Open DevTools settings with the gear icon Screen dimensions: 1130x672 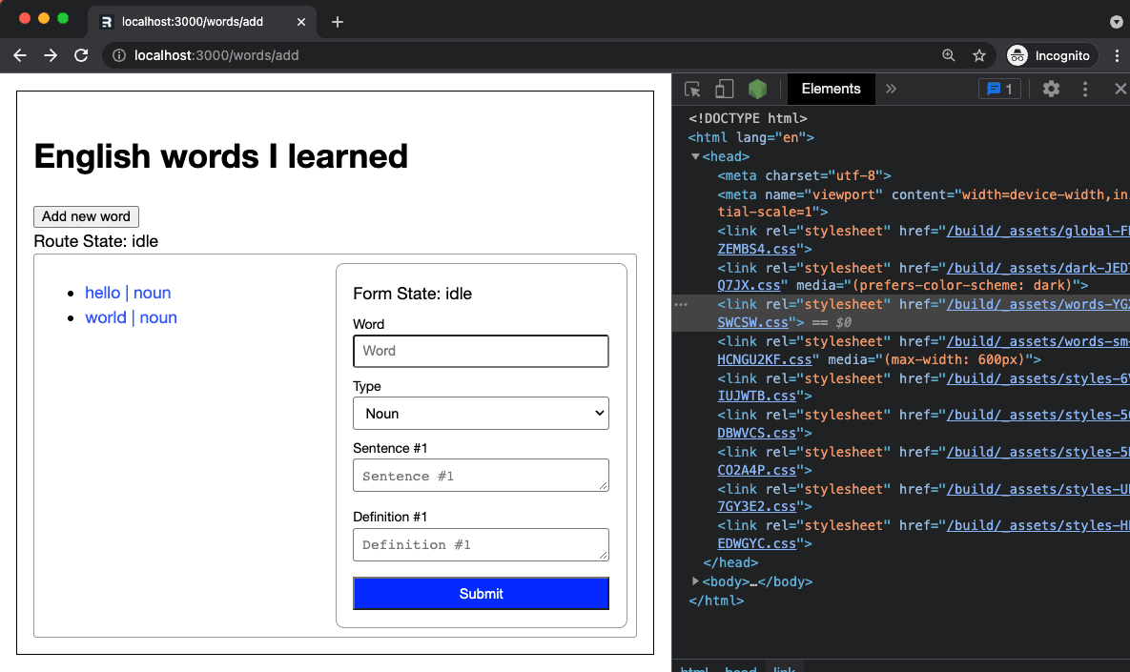[x=1050, y=88]
